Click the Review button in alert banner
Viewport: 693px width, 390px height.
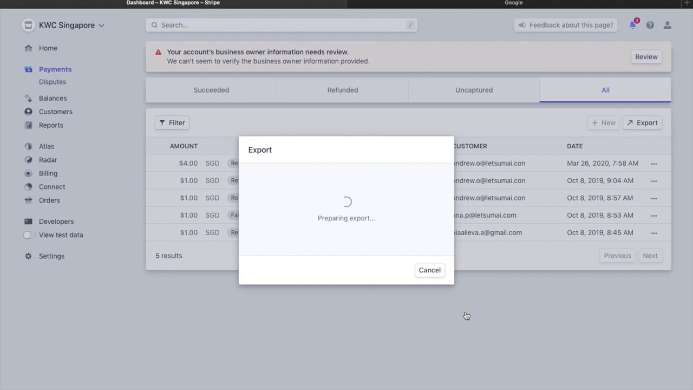646,57
